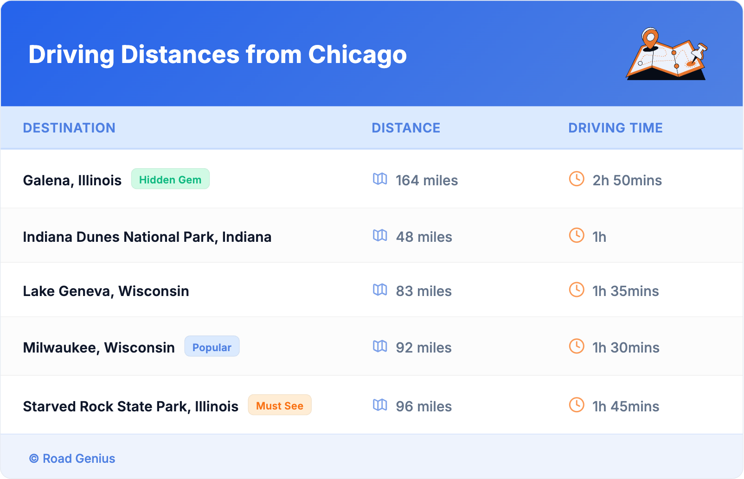The width and height of the screenshot is (744, 479).
Task: Click the map icon beside 92 miles
Action: click(x=380, y=346)
